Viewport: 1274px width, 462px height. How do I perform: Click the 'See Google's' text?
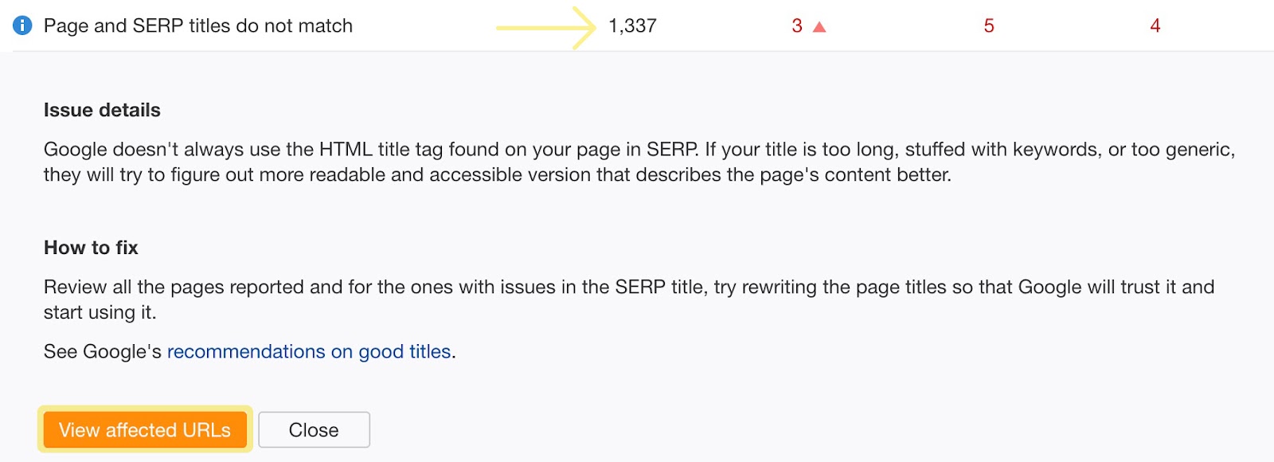tap(102, 351)
